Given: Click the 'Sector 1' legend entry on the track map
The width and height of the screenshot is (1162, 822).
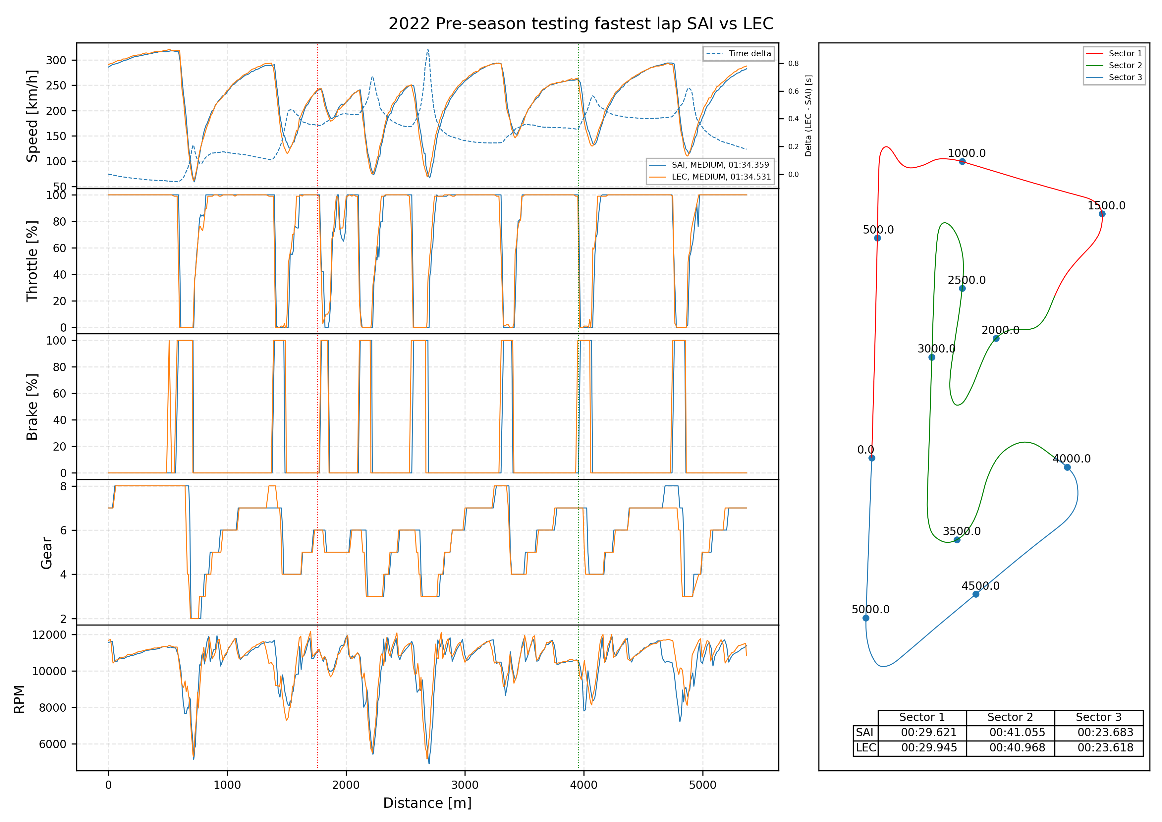Looking at the screenshot, I should pyautogui.click(x=1114, y=54).
